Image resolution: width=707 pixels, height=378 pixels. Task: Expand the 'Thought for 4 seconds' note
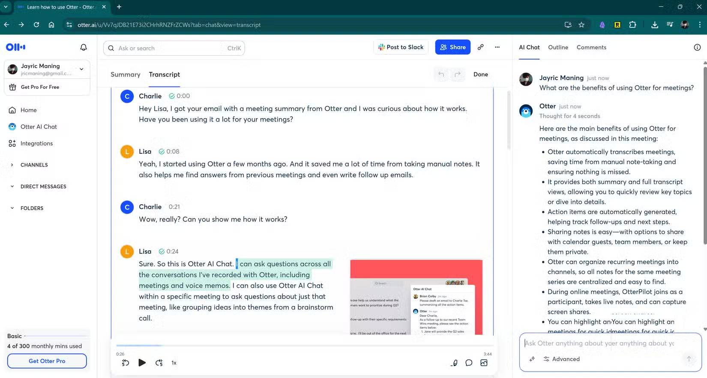tap(569, 116)
